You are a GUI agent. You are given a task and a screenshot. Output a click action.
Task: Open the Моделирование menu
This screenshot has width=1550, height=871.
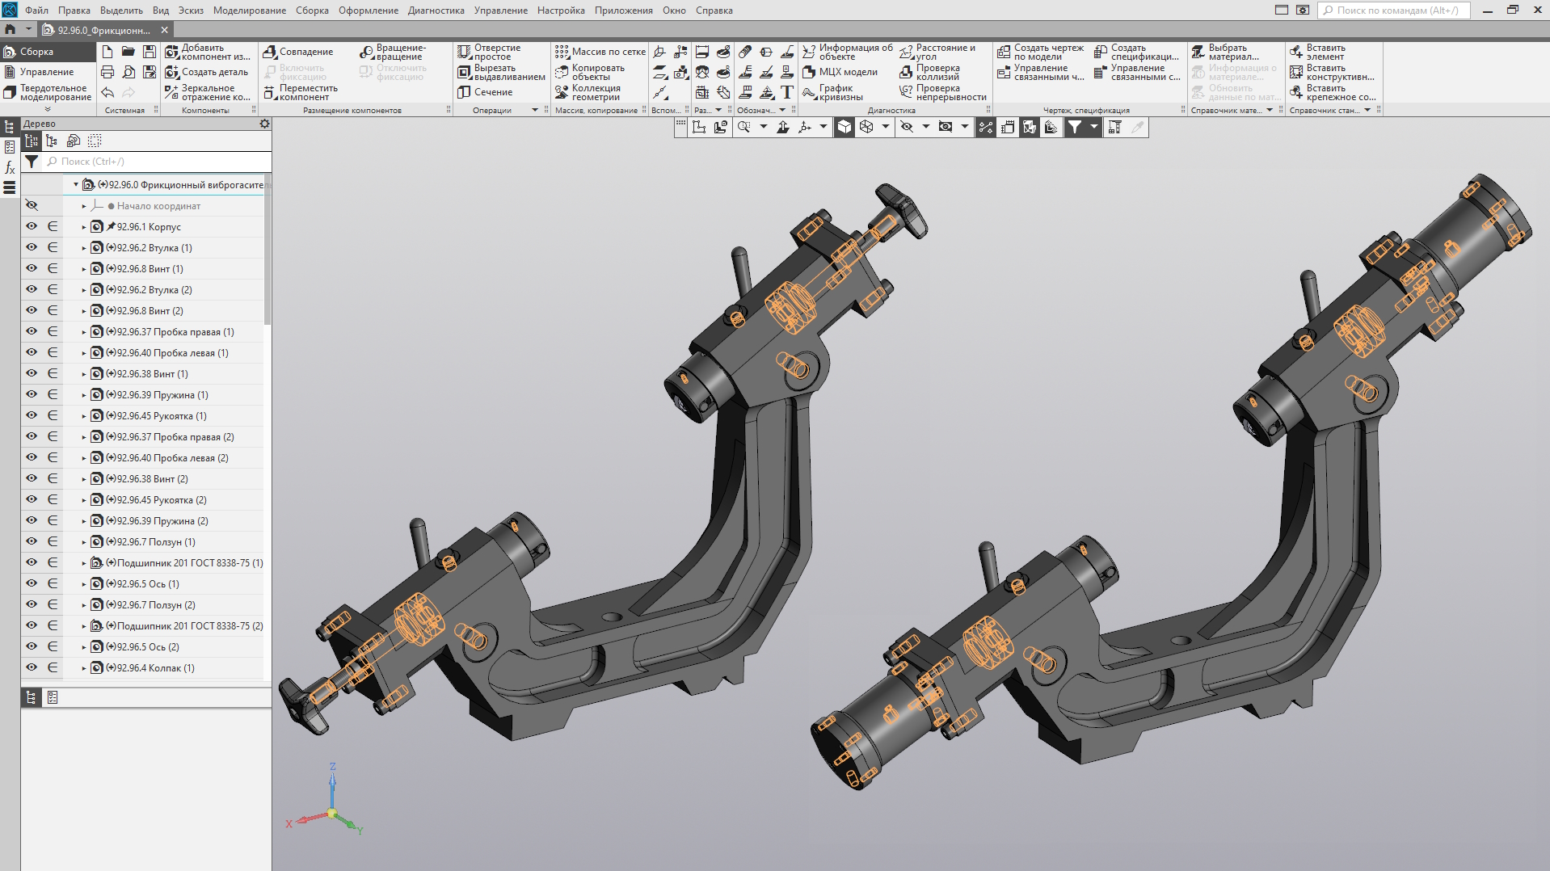(250, 11)
